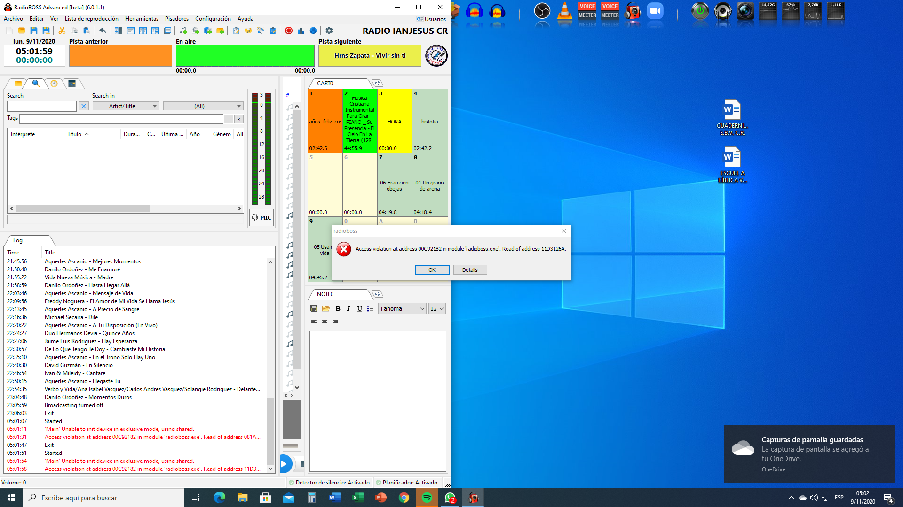The height and width of the screenshot is (507, 903).
Task: Click the scissors cut icon
Action: pyautogui.click(x=62, y=31)
